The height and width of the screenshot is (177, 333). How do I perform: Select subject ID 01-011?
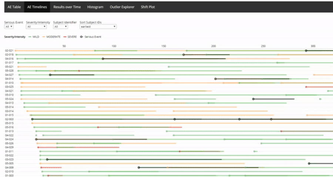[x=9, y=151]
